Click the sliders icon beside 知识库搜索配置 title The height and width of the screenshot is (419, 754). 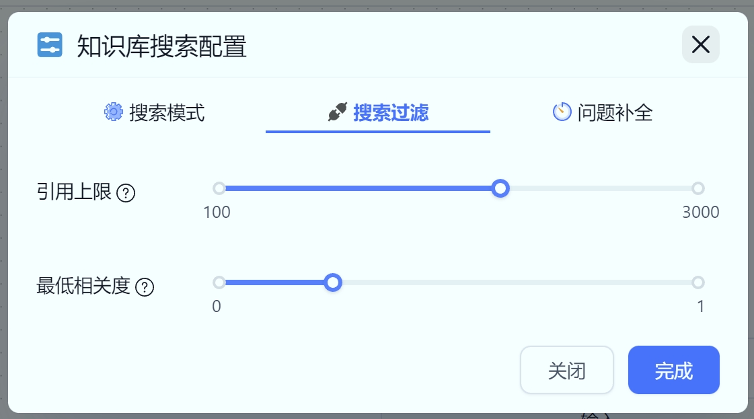pos(50,46)
